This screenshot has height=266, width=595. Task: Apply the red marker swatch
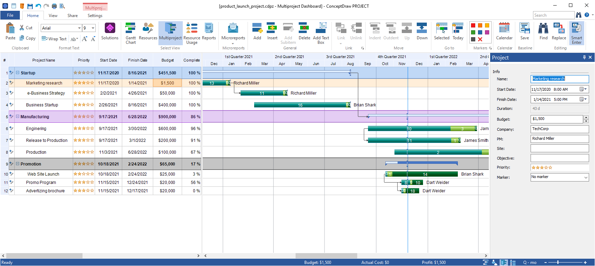click(473, 25)
